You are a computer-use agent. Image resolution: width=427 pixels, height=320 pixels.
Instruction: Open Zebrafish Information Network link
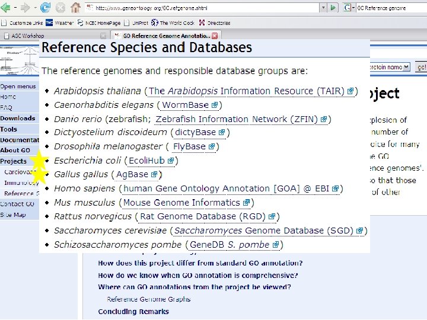pos(237,119)
